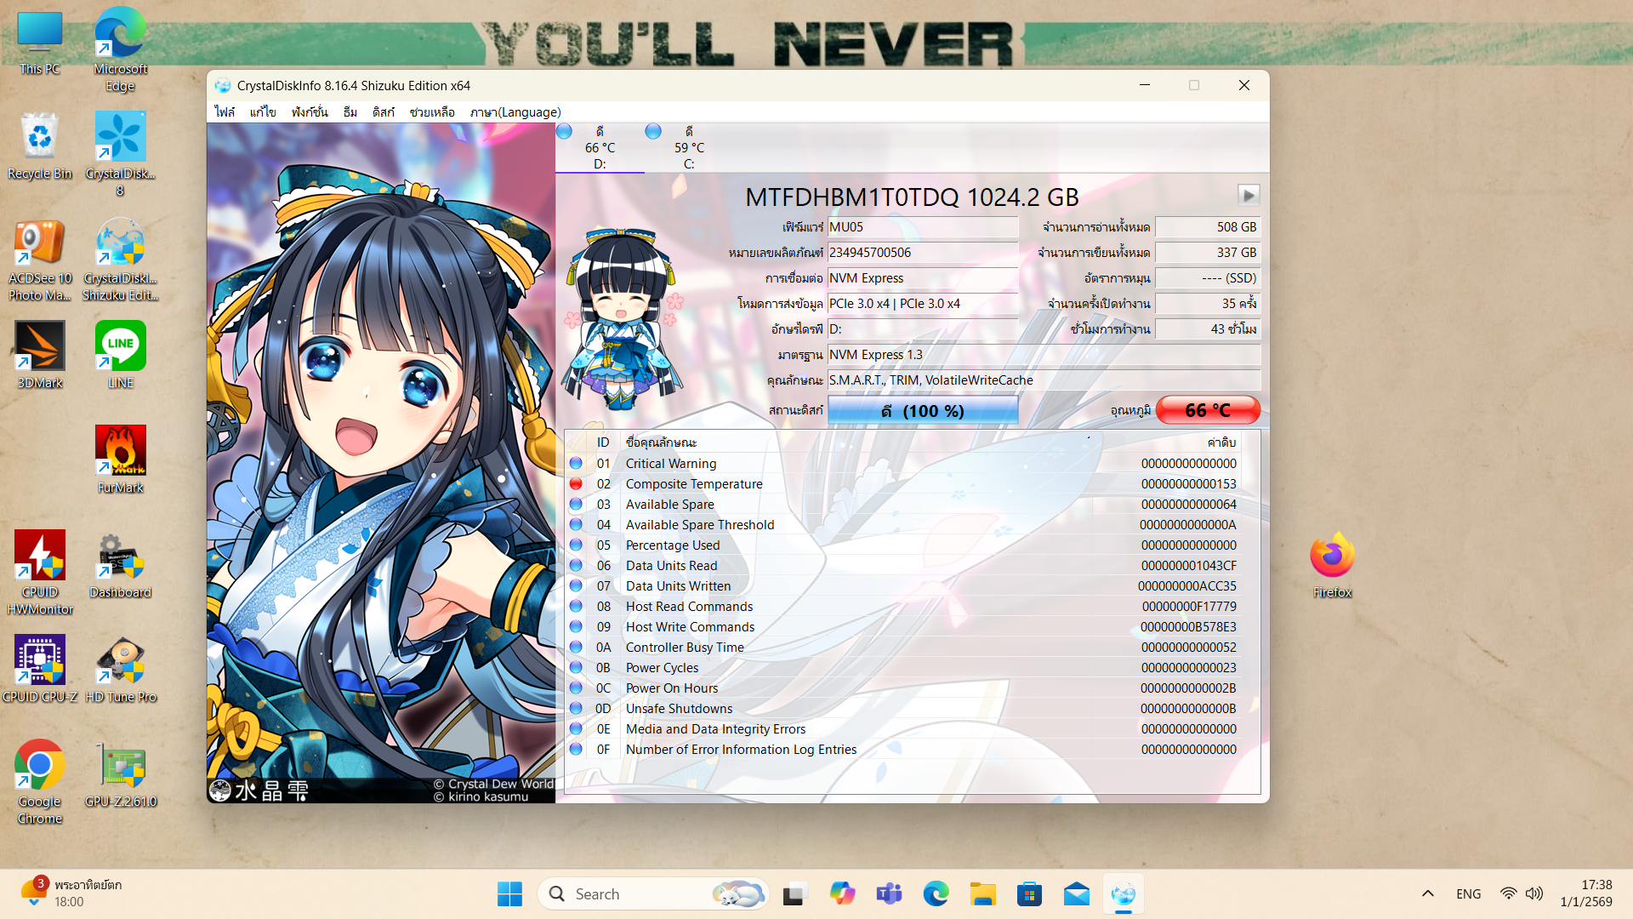Click the red 66 °C temperature button
Image resolution: width=1633 pixels, height=919 pixels.
coord(1207,410)
